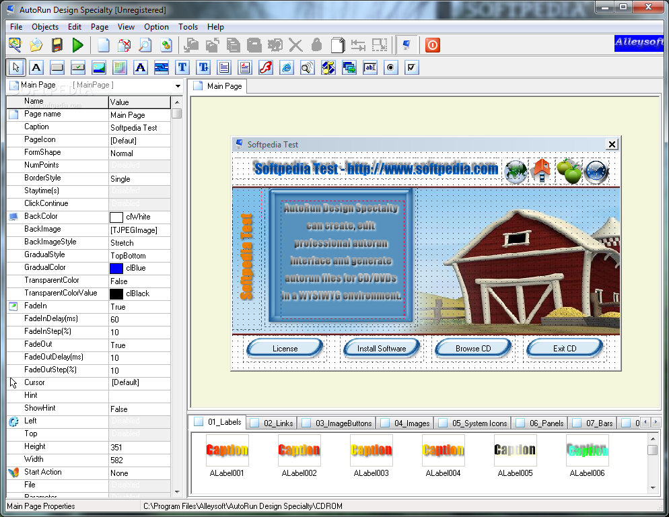Click the Save project floppy icon

click(57, 45)
